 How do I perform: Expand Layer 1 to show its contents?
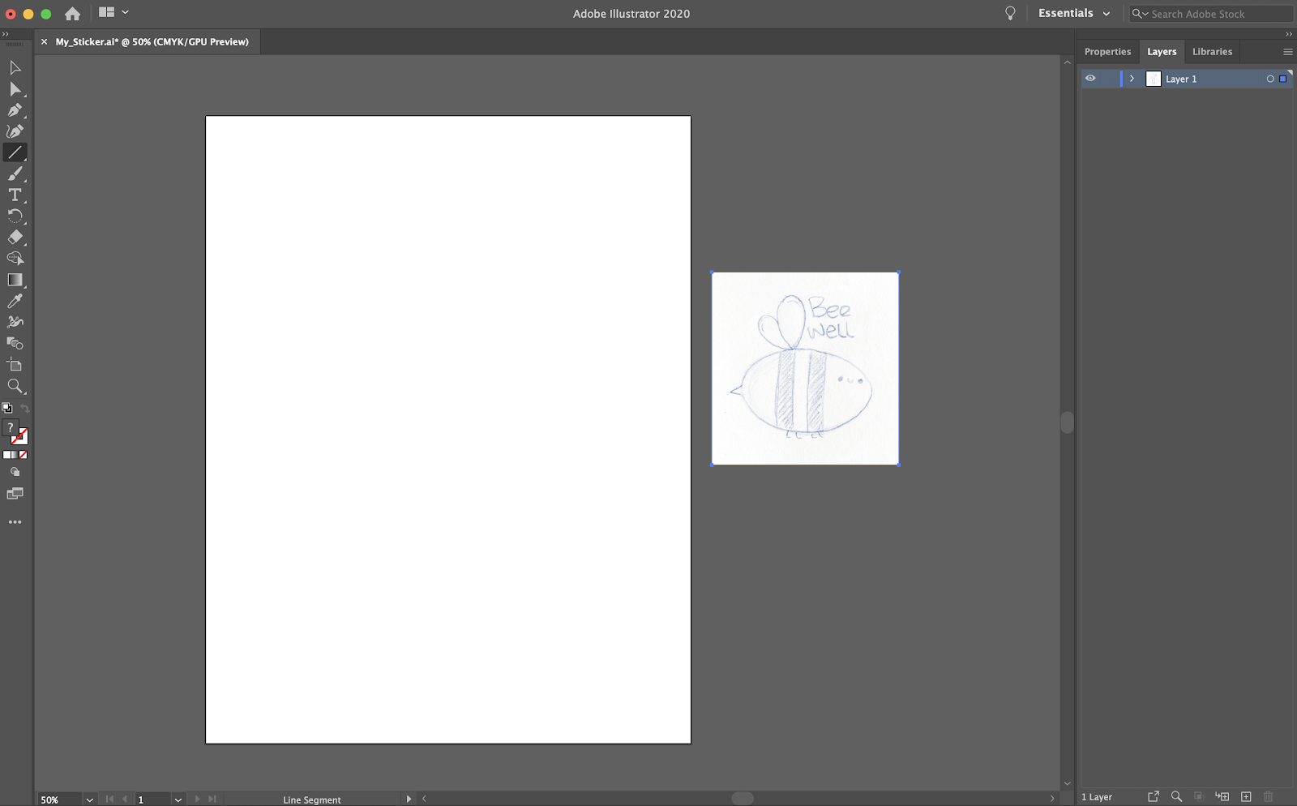(x=1132, y=78)
